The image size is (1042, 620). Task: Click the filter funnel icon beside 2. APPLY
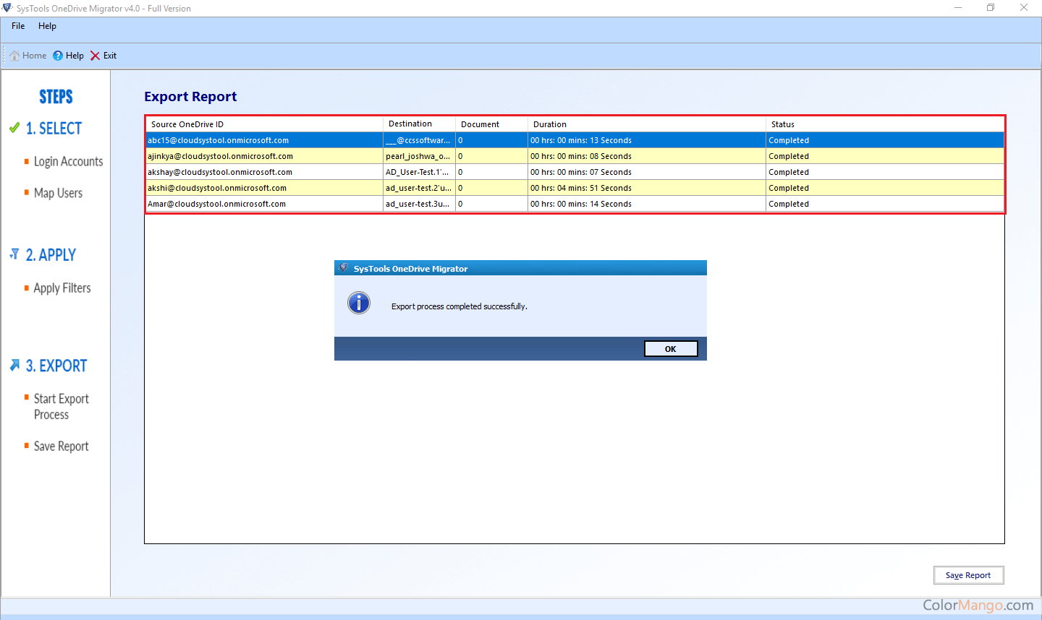pos(14,254)
